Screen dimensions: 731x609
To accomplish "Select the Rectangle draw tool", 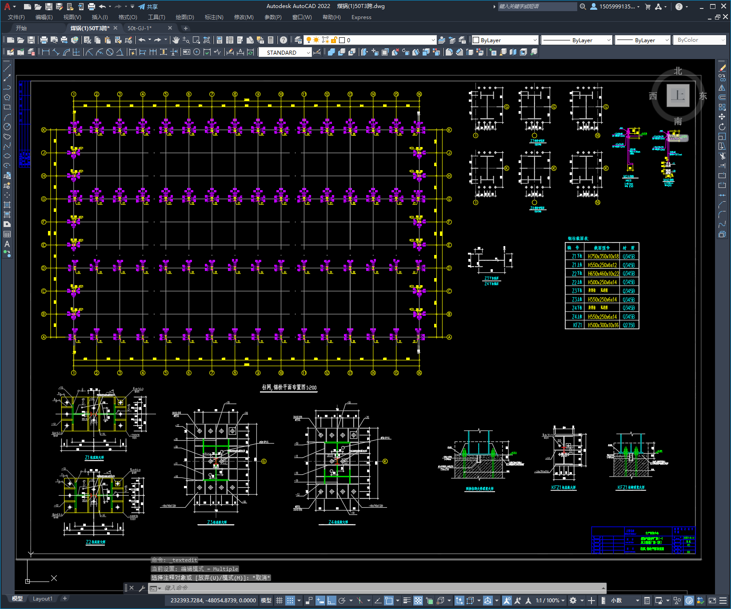I will (x=7, y=107).
